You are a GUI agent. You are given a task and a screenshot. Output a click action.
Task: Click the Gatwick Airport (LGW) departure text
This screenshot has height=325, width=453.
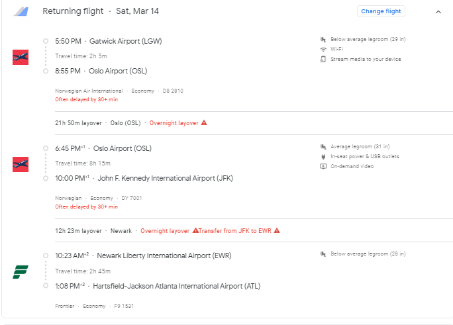pos(125,41)
